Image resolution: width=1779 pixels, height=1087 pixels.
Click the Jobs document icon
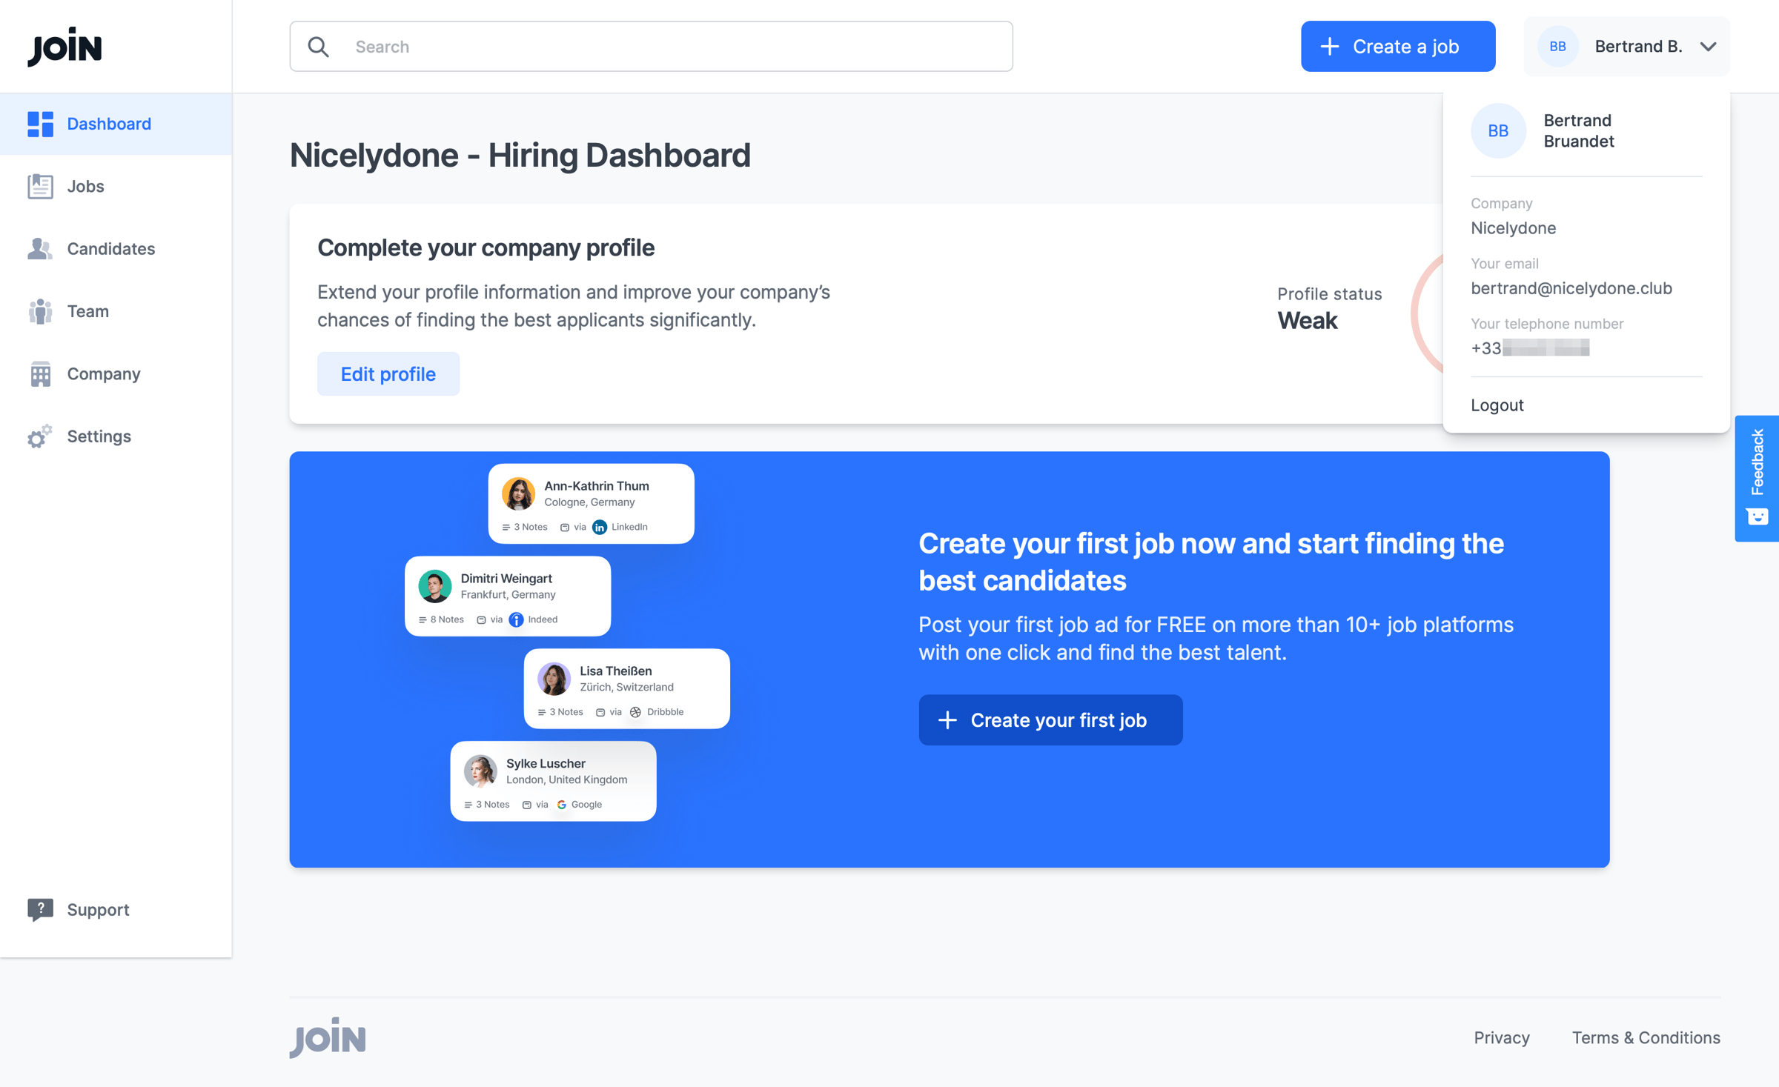(40, 186)
